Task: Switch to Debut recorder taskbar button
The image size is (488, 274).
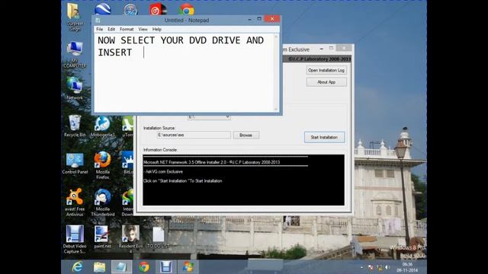Action: click(165, 267)
